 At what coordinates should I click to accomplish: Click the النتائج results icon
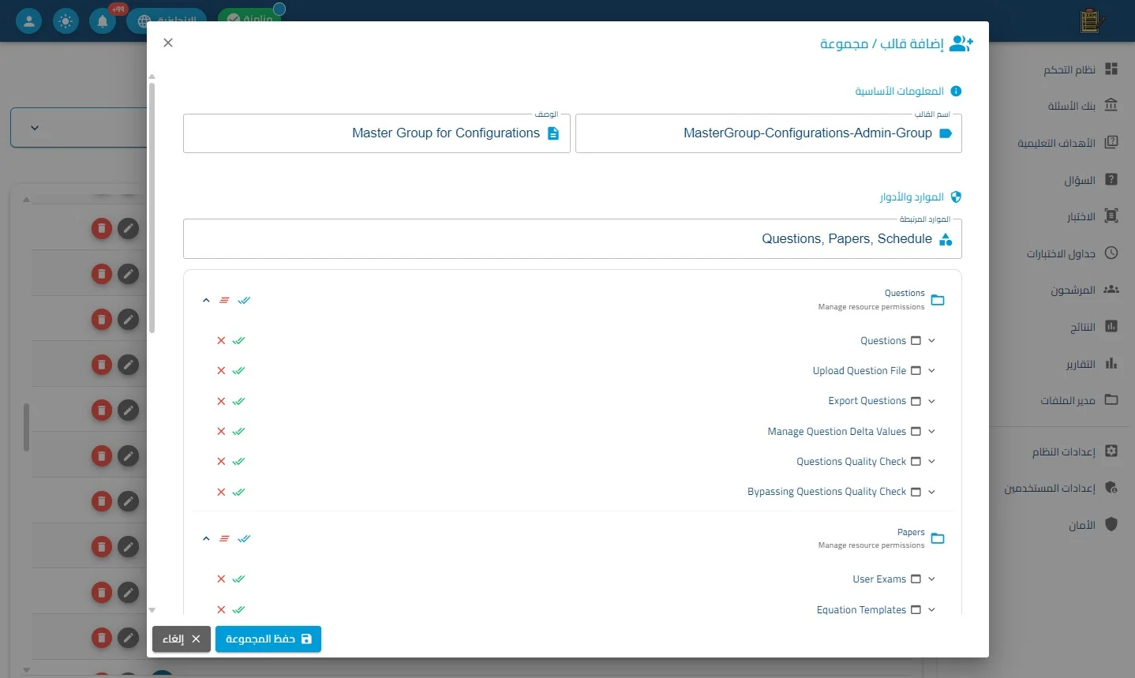[x=1111, y=326]
